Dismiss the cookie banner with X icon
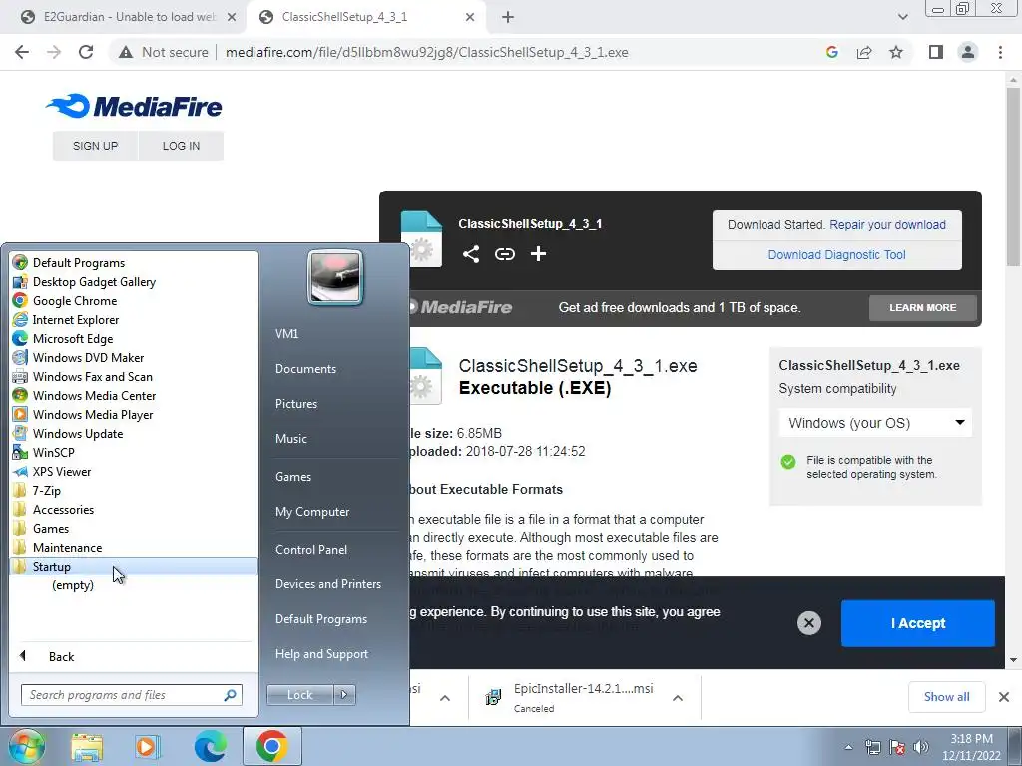This screenshot has height=766, width=1022. click(808, 623)
